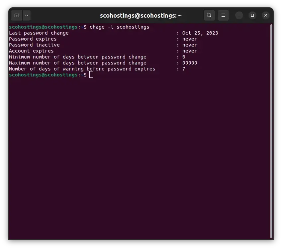Click the warning days value '7'
The image size is (282, 249).
click(184, 69)
